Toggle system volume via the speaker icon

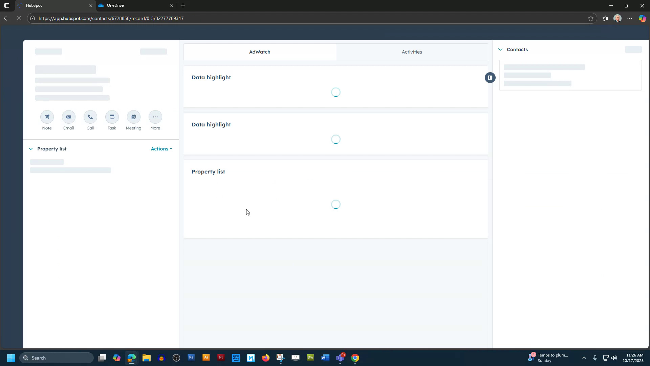[614, 358]
